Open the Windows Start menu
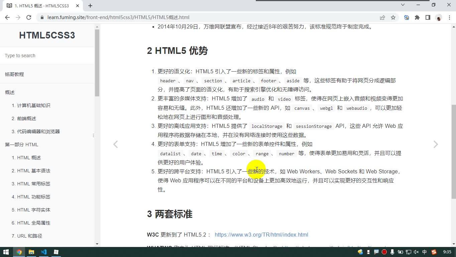This screenshot has width=456, height=257. [x=6, y=252]
